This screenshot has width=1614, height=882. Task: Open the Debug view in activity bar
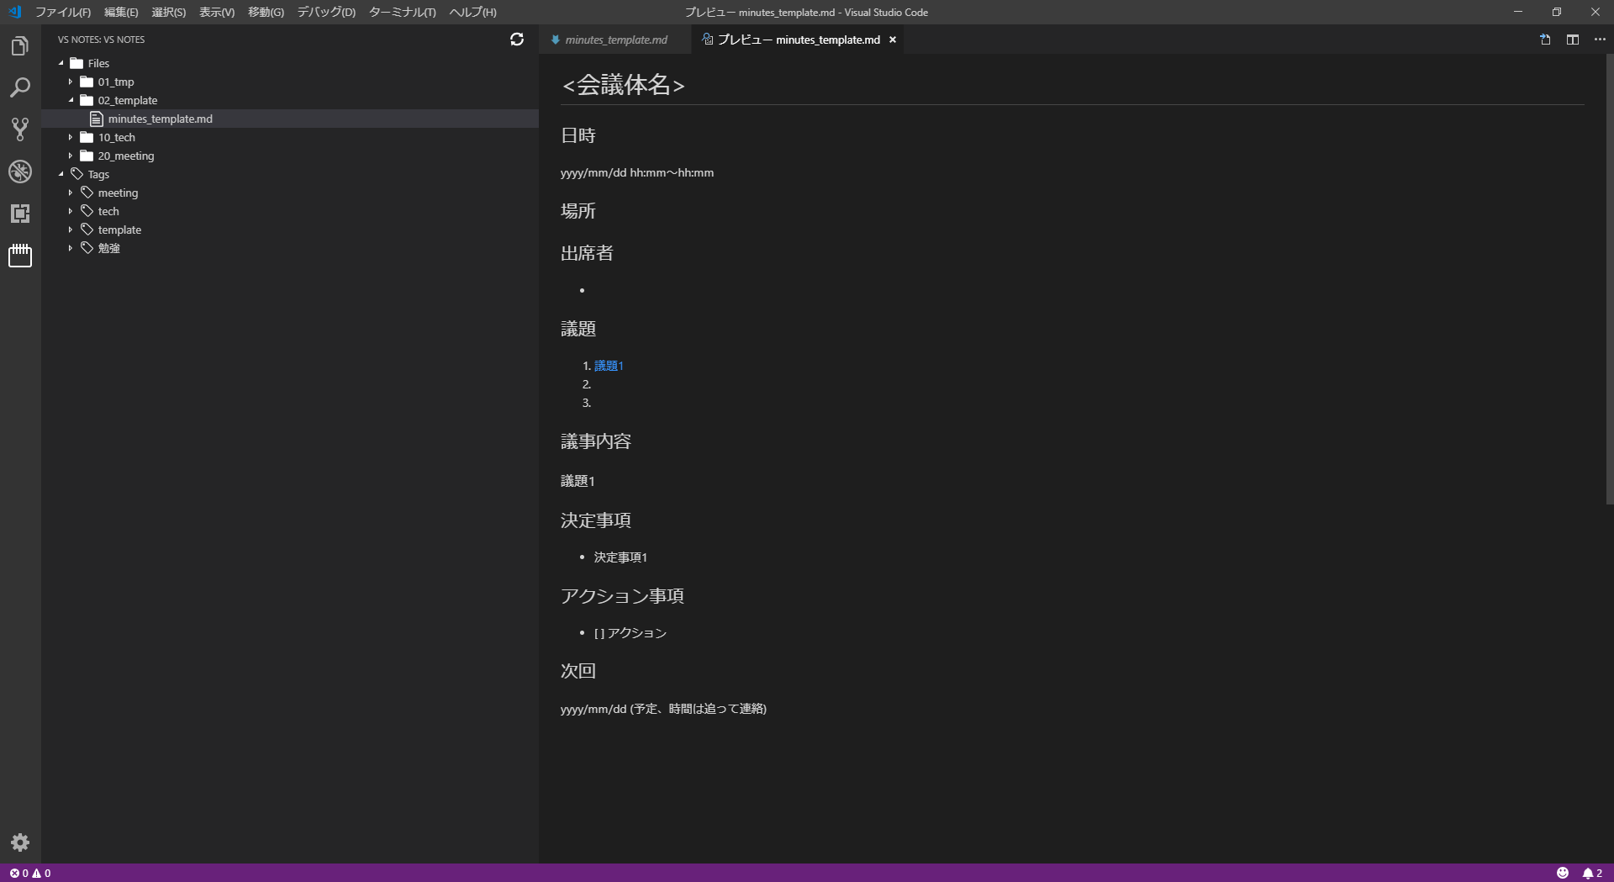click(x=20, y=172)
